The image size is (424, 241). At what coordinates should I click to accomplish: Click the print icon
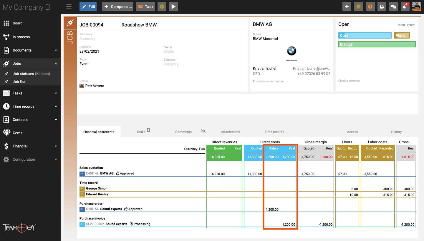[382, 6]
